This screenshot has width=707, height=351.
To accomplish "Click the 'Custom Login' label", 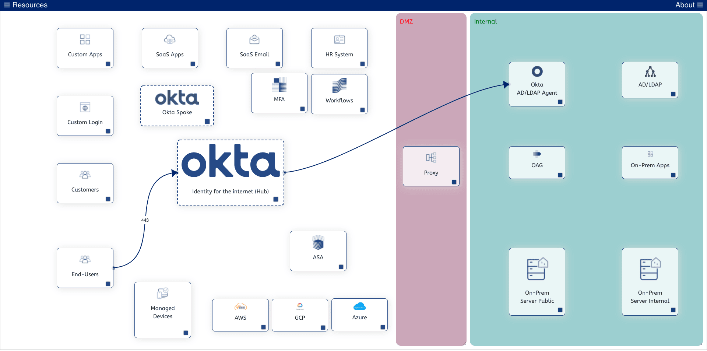I will pos(85,122).
